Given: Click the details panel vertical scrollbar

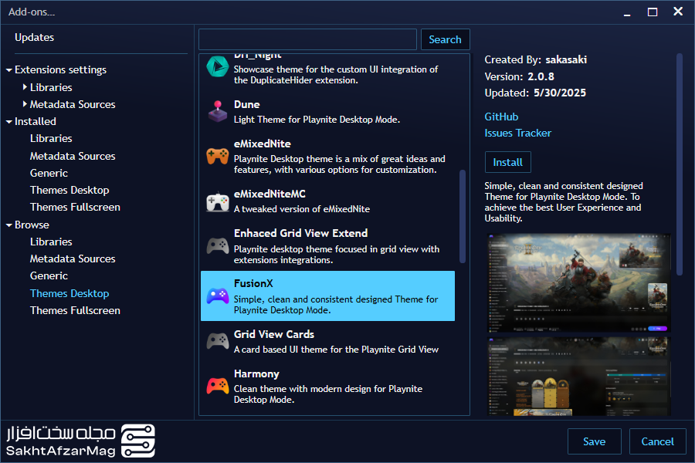Looking at the screenshot, I should tap(680, 164).
